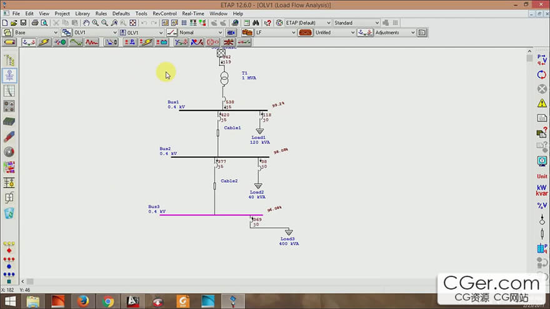The width and height of the screenshot is (550, 309).
Task: Create a new project file
Action: [x=5, y=22]
